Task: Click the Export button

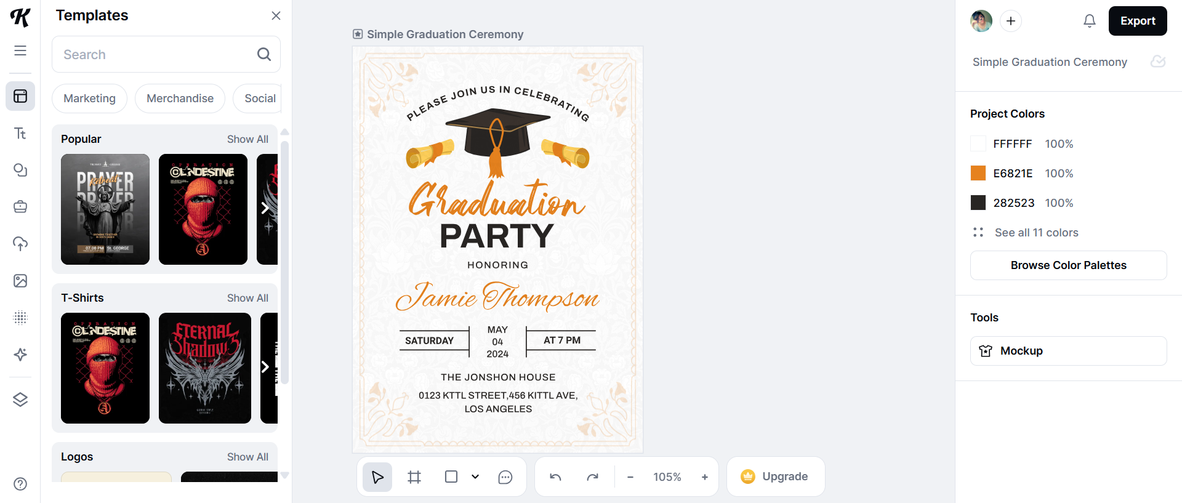Action: coord(1137,21)
